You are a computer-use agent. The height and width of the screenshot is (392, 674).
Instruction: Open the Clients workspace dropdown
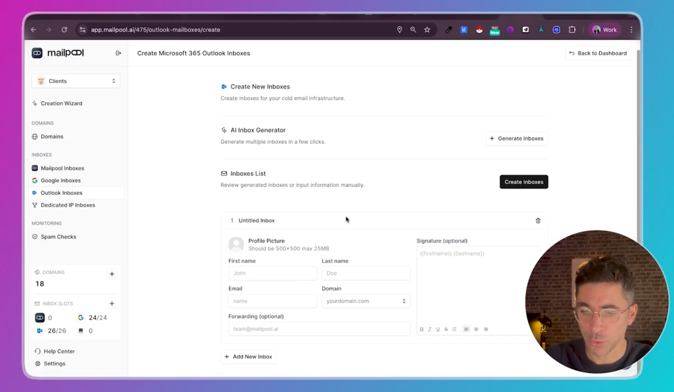pos(76,81)
